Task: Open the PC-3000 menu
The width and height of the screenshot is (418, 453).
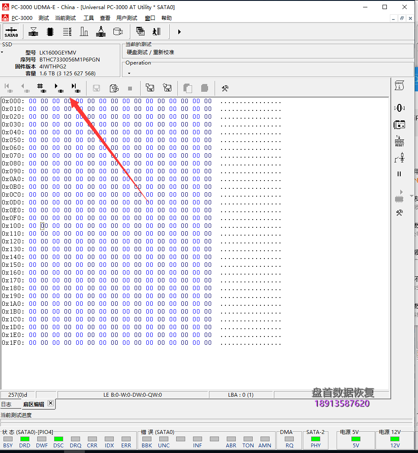Action: pyautogui.click(x=22, y=18)
